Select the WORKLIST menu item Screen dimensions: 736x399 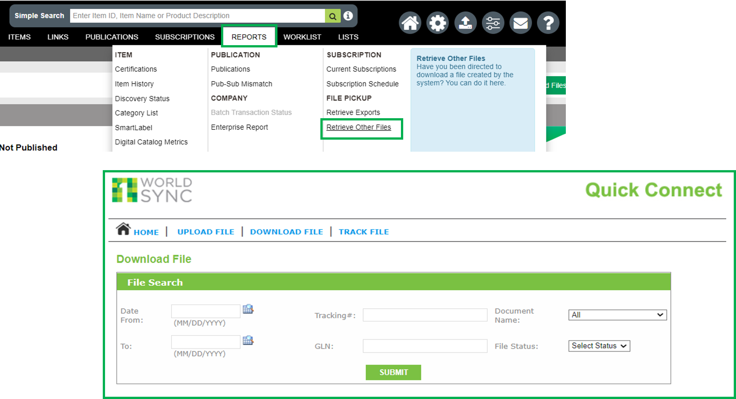point(302,37)
